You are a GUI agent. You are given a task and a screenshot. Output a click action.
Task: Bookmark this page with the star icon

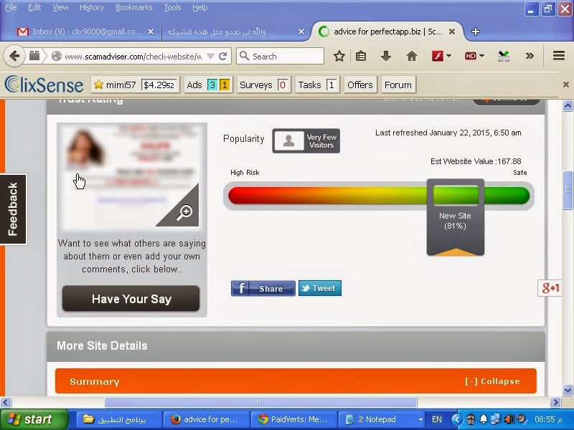pyautogui.click(x=339, y=57)
